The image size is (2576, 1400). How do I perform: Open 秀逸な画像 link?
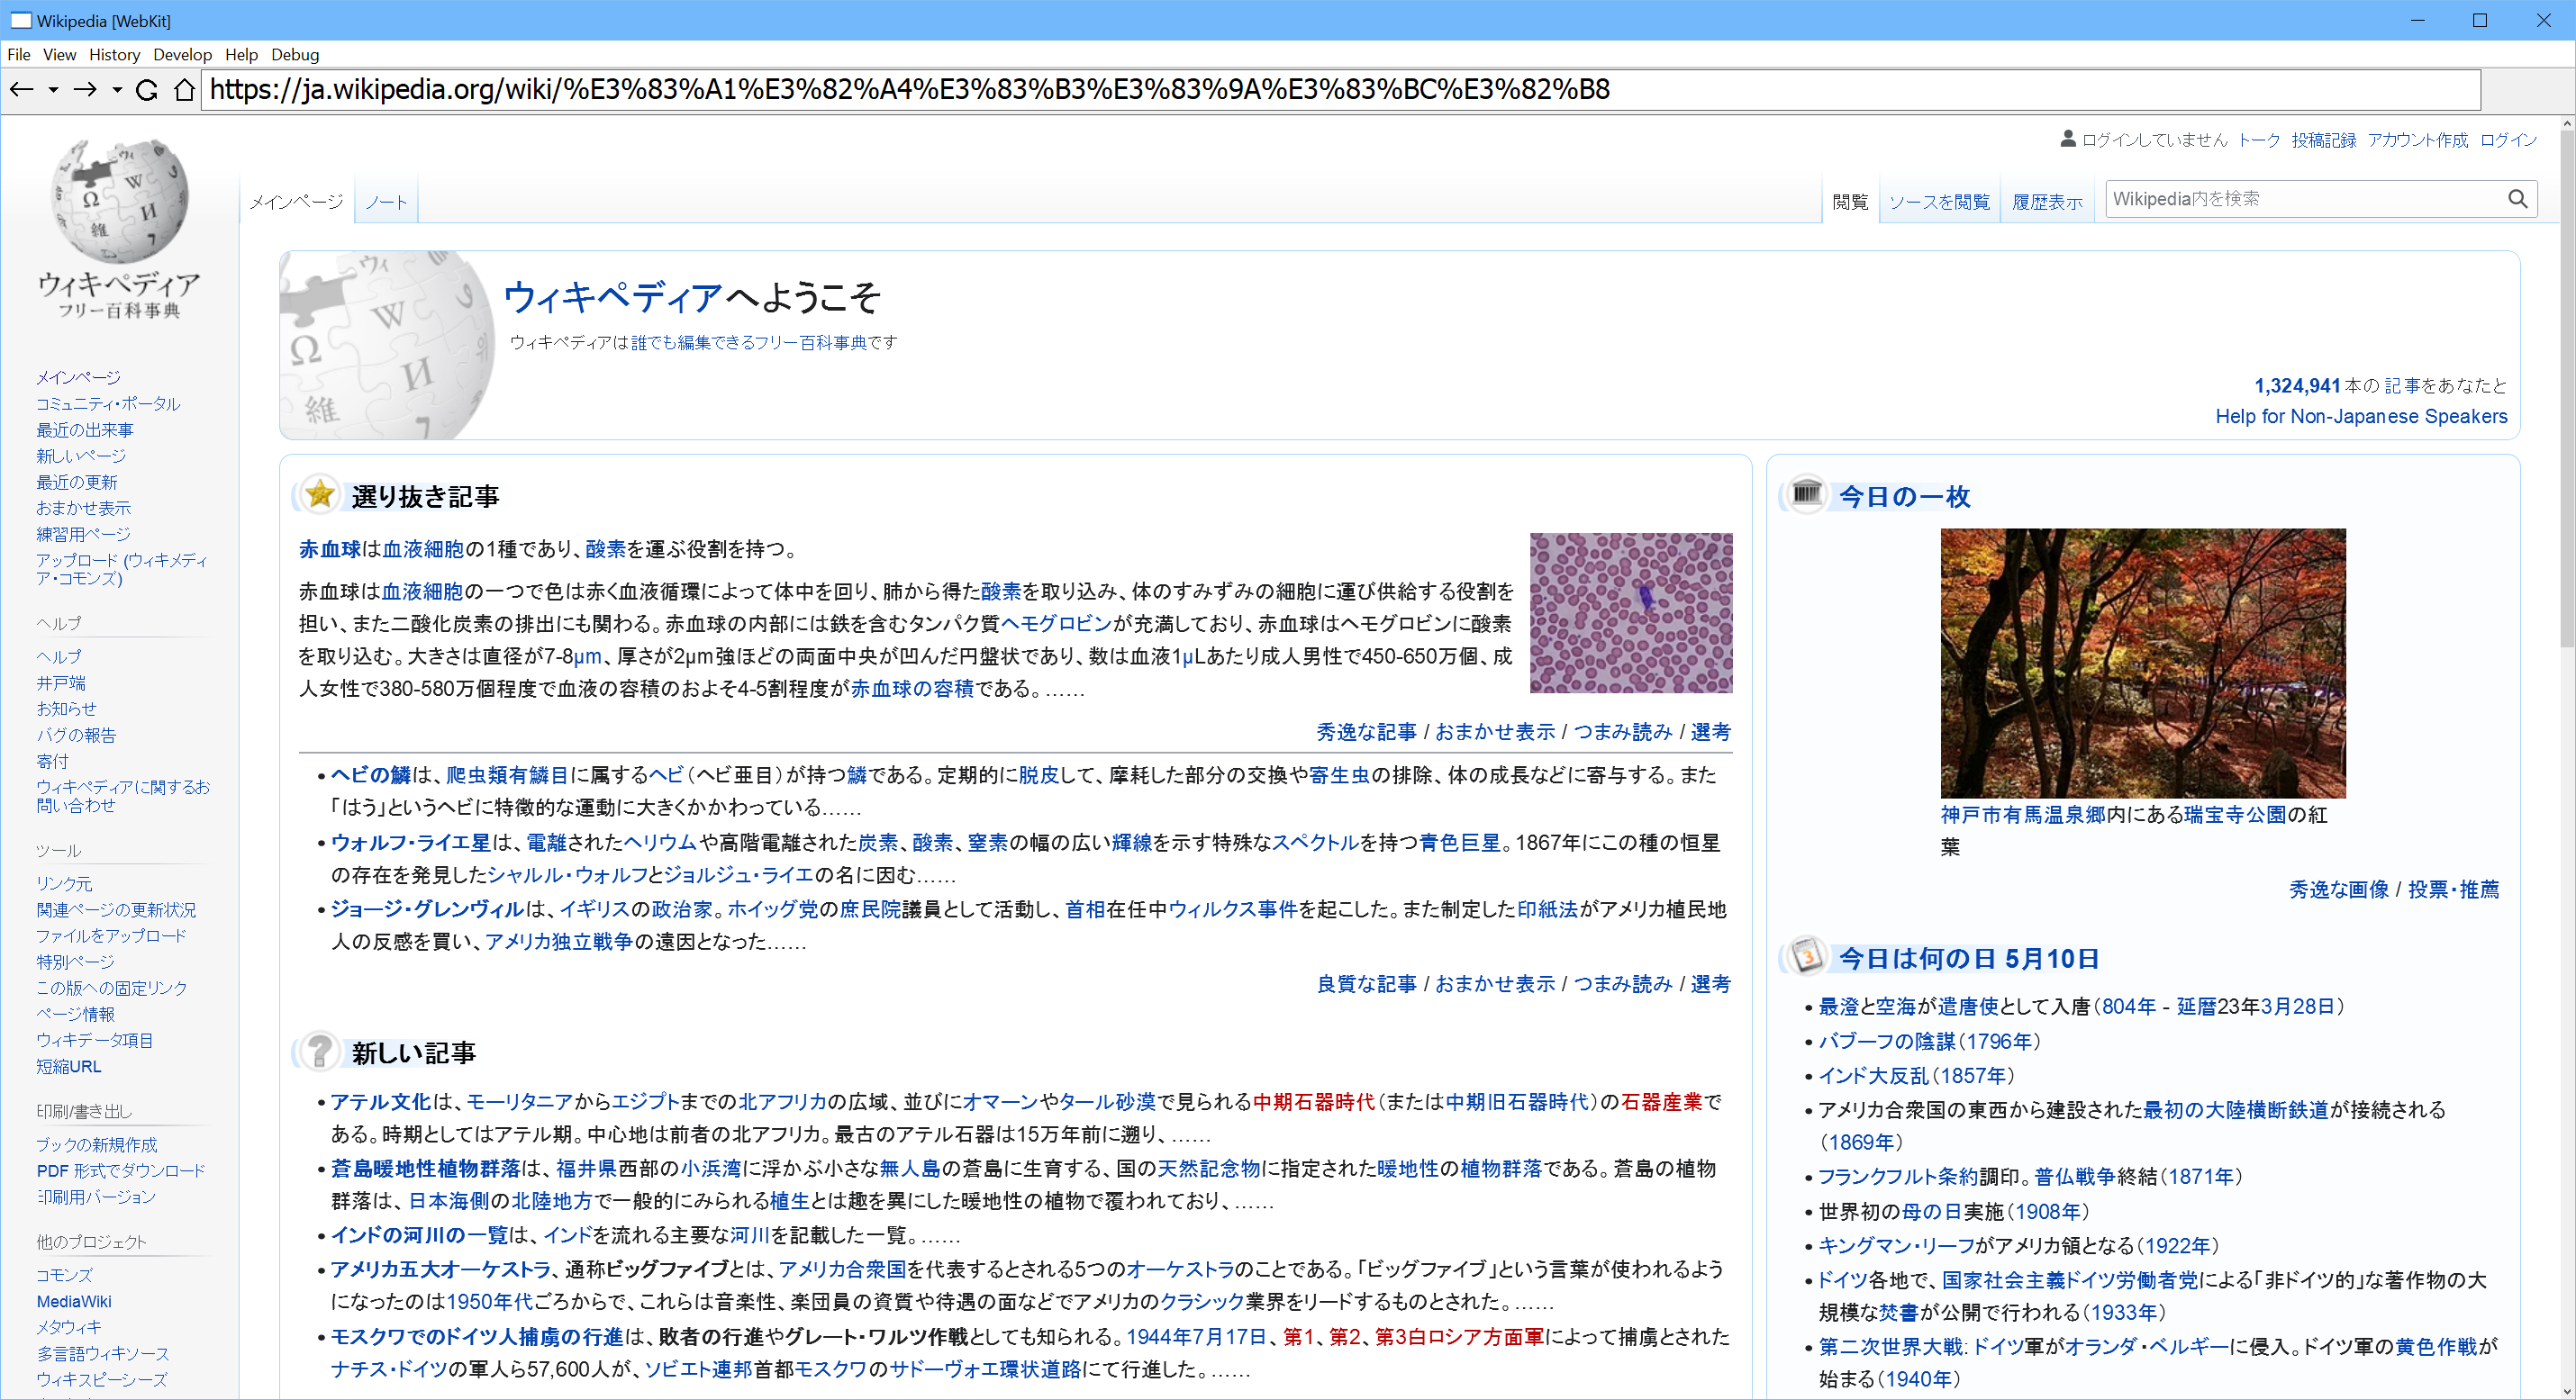(2339, 889)
